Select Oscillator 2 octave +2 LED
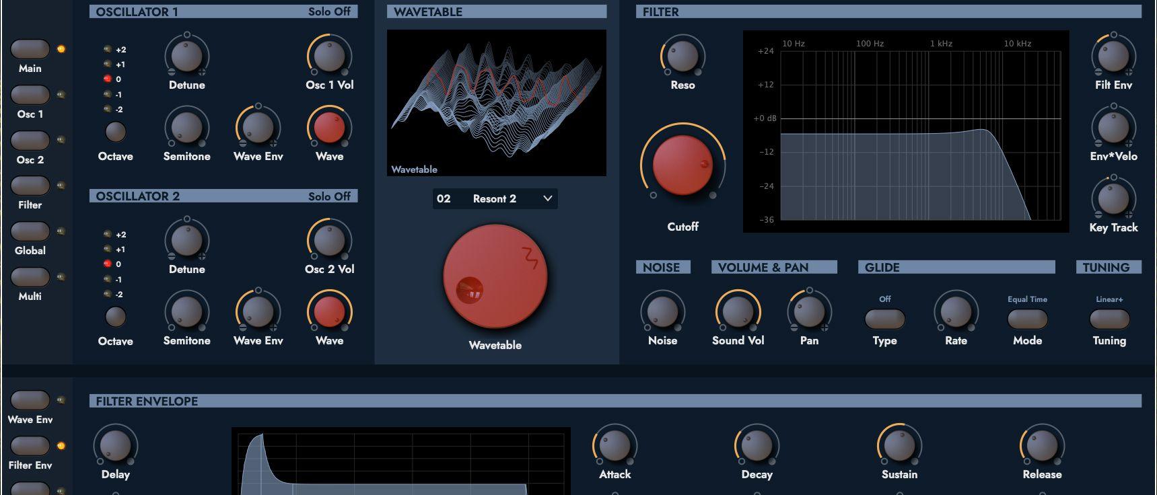This screenshot has height=495, width=1157. [x=107, y=234]
